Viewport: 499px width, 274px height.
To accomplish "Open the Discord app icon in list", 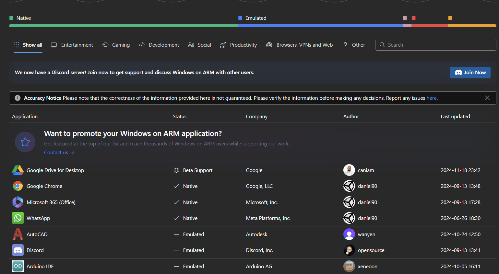I will 18,250.
